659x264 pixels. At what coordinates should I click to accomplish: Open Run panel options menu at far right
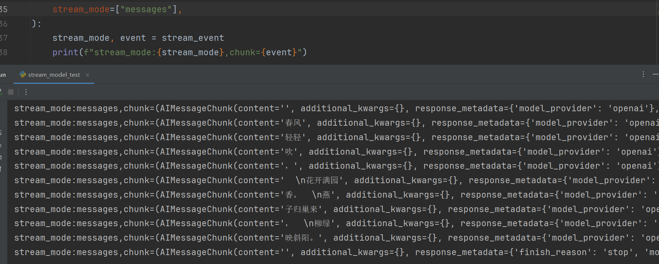pos(643,74)
